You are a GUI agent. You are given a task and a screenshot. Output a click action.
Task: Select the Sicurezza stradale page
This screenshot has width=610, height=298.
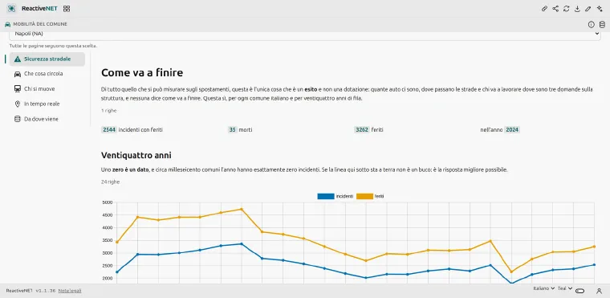tap(47, 59)
